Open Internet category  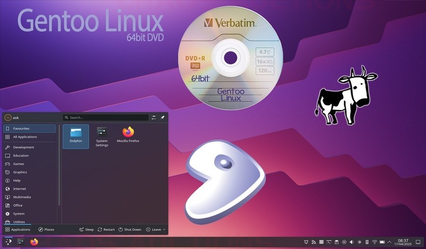coord(29,189)
